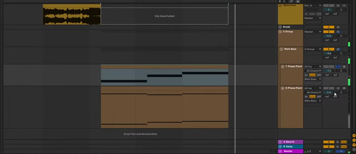Solo the Reference track
356x154 pixels.
coord(338,6)
